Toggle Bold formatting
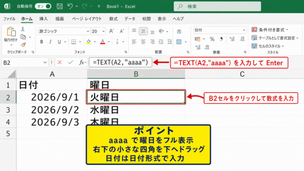 41,42
